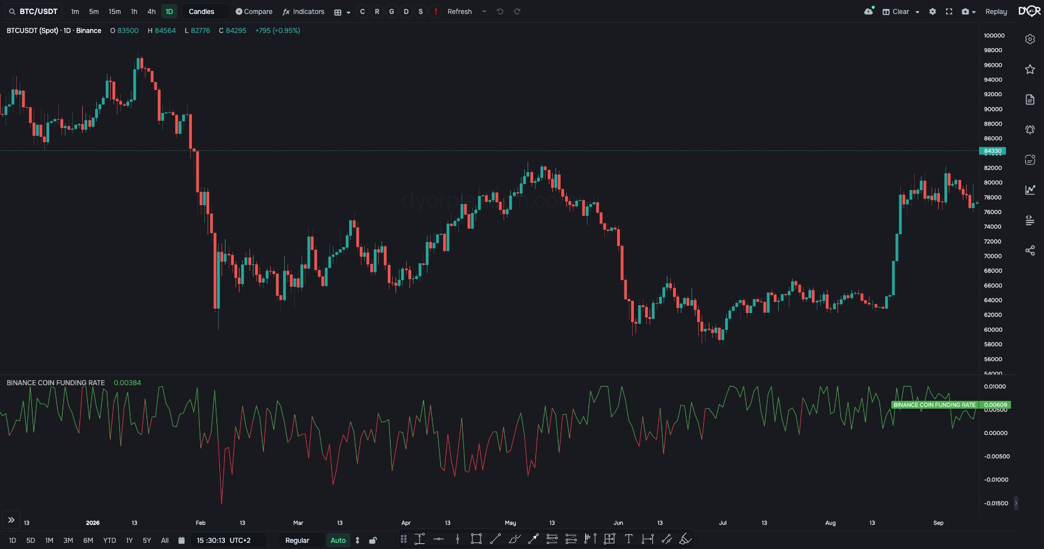Open fullscreen mode icon
1044x549 pixels.
click(949, 12)
